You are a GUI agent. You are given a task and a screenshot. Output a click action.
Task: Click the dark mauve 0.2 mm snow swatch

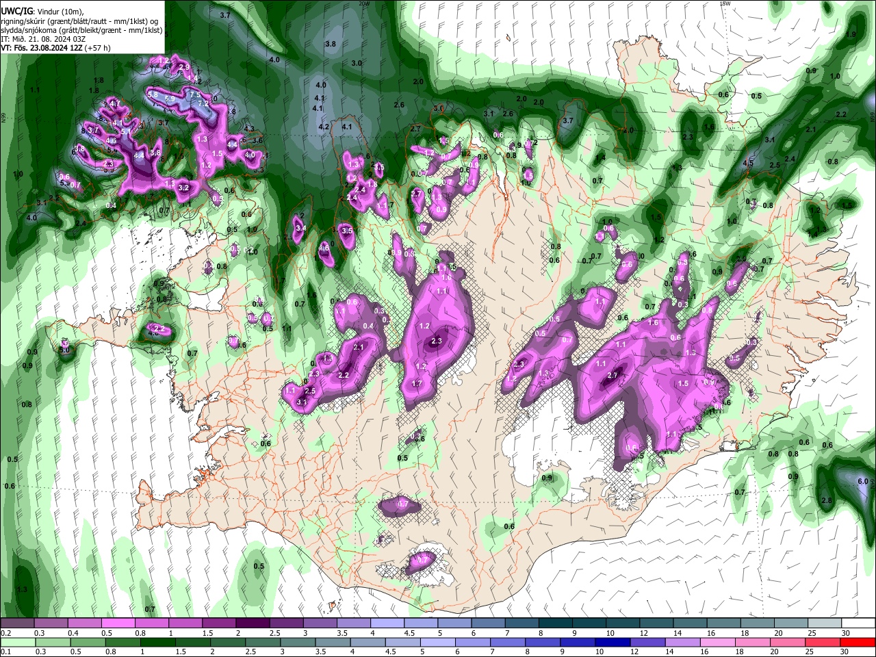pyautogui.click(x=16, y=623)
